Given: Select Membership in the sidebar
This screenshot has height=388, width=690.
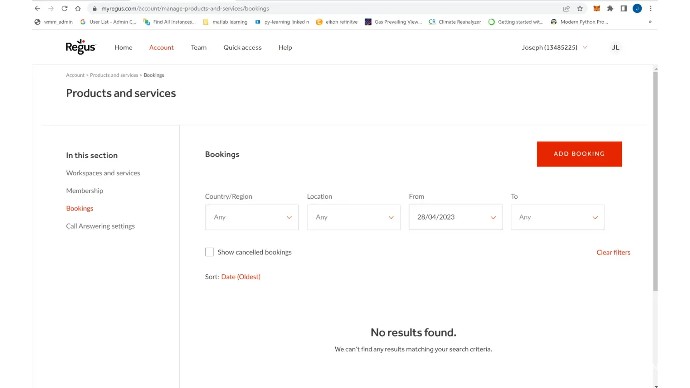Looking at the screenshot, I should click(85, 191).
